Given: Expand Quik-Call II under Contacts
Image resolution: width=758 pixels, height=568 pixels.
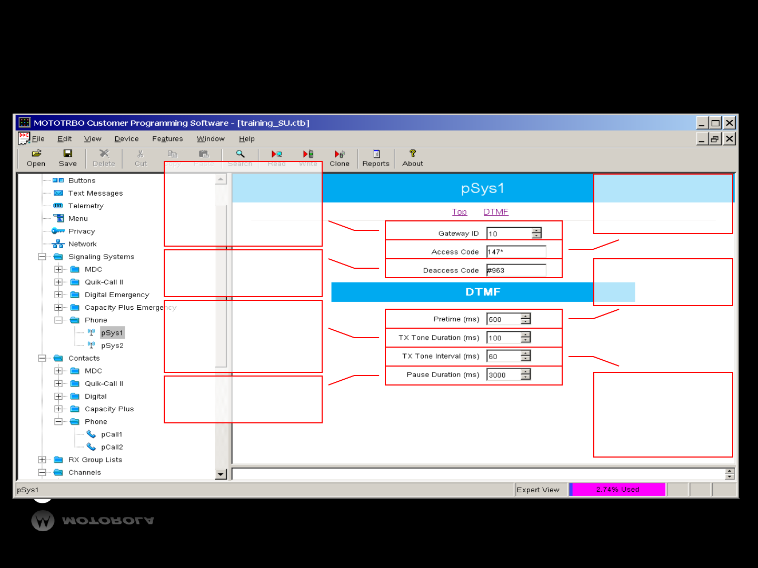Looking at the screenshot, I should point(58,383).
